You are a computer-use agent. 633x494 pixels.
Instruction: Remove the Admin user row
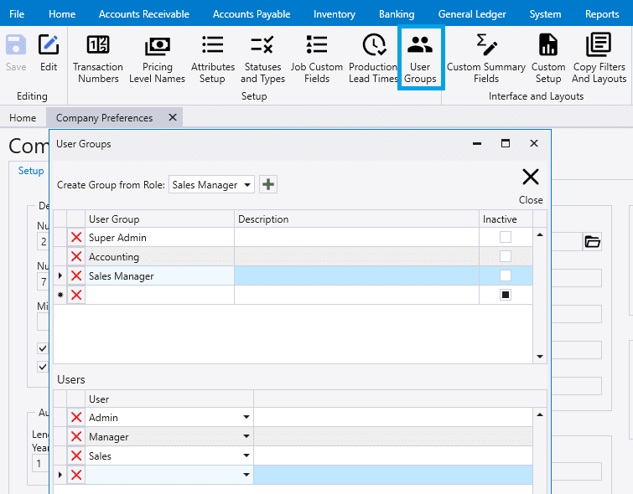(x=76, y=417)
